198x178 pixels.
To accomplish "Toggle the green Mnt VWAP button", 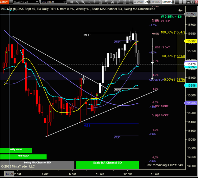I will click(23, 157).
